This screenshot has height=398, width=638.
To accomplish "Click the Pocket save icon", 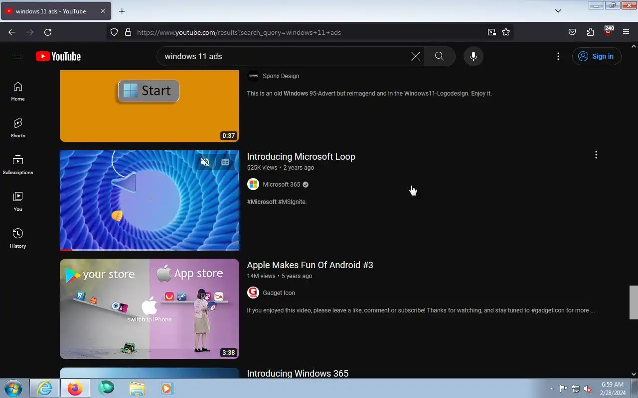I will point(572,32).
